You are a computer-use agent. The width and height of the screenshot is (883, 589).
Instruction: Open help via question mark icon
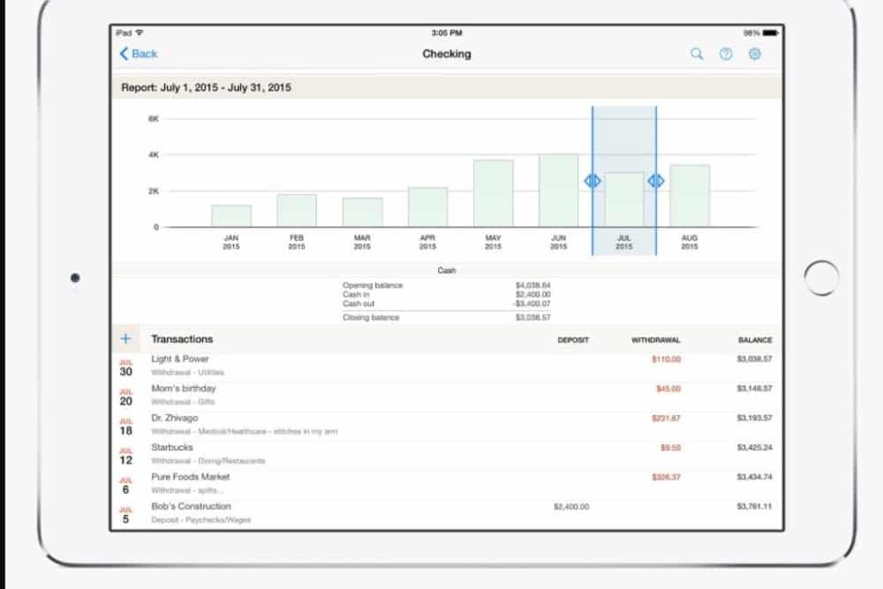coord(726,54)
